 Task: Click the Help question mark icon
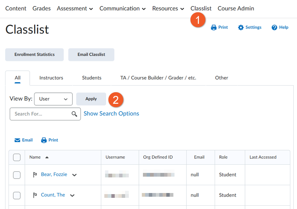[x=274, y=28]
